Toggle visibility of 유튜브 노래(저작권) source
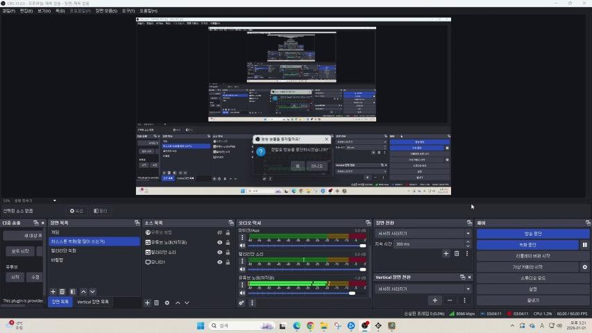The image size is (592, 333). click(x=219, y=243)
